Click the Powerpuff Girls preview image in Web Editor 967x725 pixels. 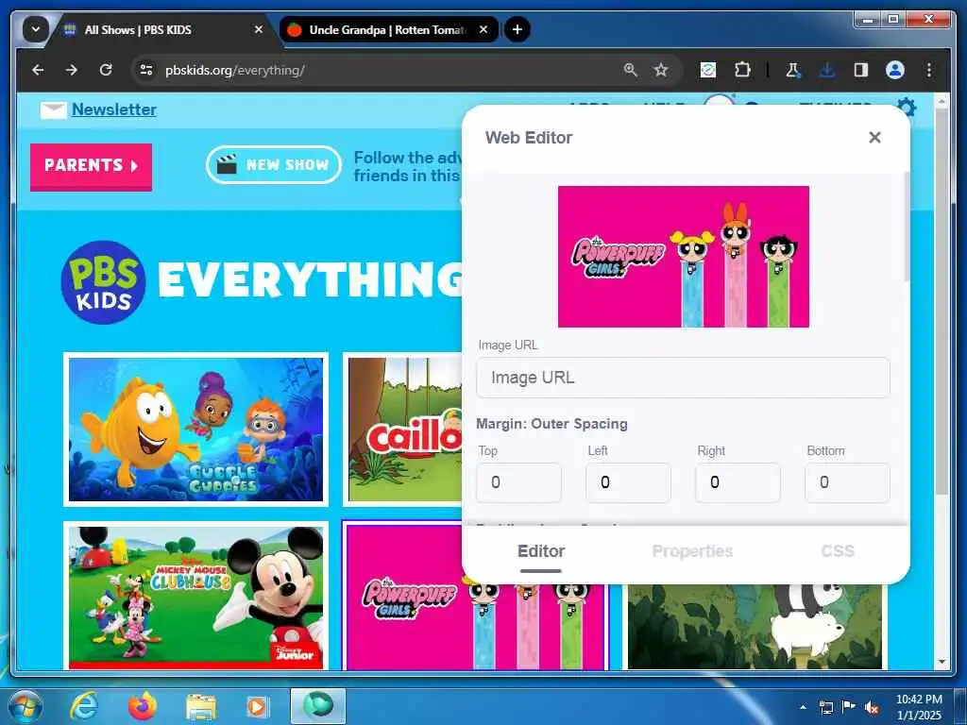(684, 257)
